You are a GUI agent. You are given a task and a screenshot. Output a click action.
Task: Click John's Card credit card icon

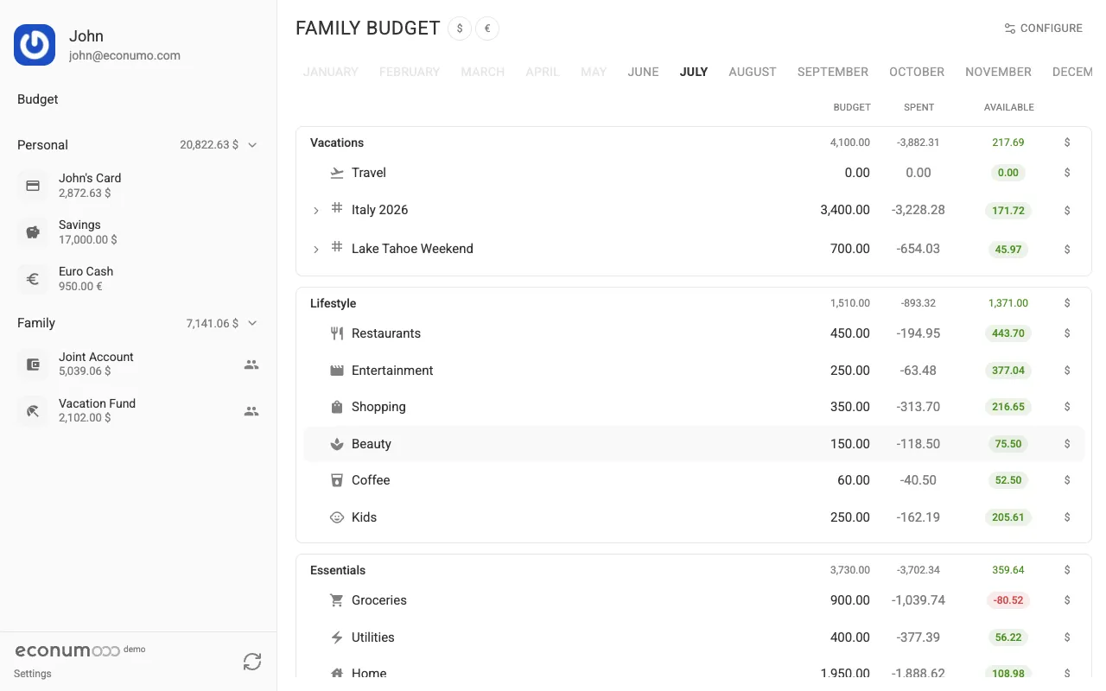(x=33, y=186)
